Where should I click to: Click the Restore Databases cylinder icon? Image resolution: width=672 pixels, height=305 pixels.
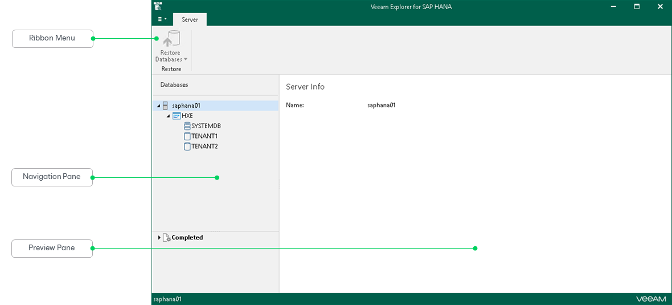(x=170, y=39)
